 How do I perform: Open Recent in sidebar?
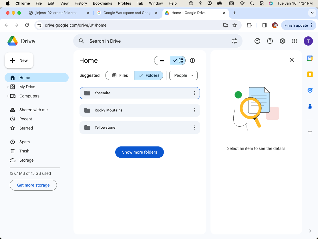(37, 119)
